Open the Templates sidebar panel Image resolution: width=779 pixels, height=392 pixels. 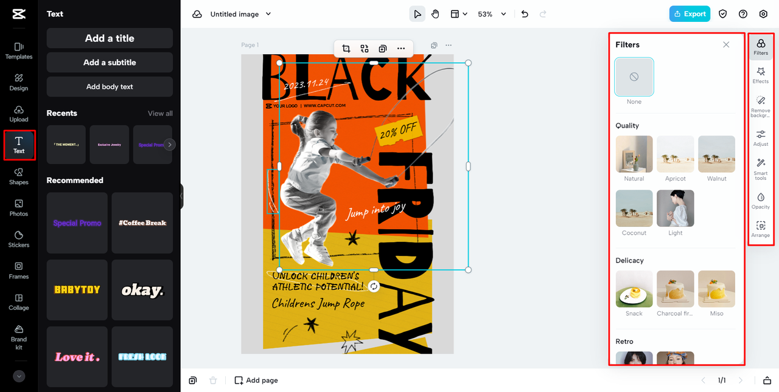19,51
